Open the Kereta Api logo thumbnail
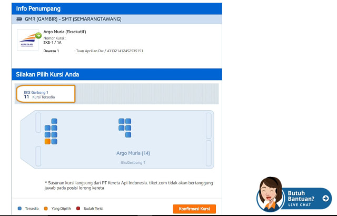Viewport: 337px width, 216px height. coord(27,40)
